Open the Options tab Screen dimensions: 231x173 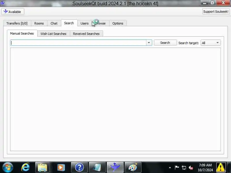pyautogui.click(x=118, y=23)
